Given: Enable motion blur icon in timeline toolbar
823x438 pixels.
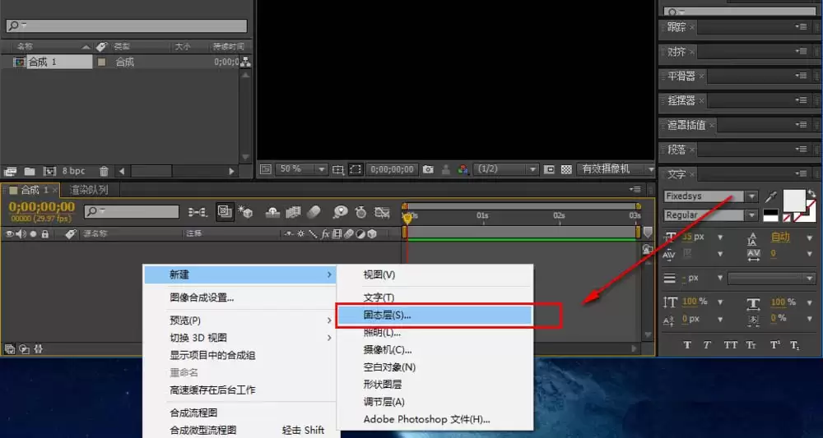Looking at the screenshot, I should pos(314,212).
